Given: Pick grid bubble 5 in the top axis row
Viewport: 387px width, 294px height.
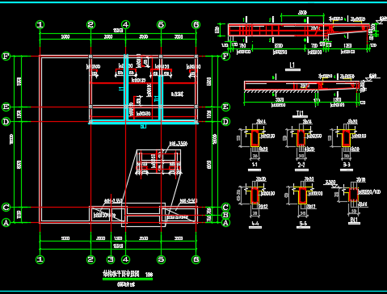Looking at the screenshot, I should (x=161, y=25).
